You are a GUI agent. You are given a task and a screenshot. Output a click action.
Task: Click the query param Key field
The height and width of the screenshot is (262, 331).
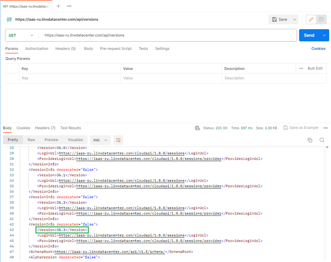pos(70,78)
